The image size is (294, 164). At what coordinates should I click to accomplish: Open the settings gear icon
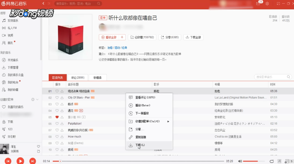(267, 4)
